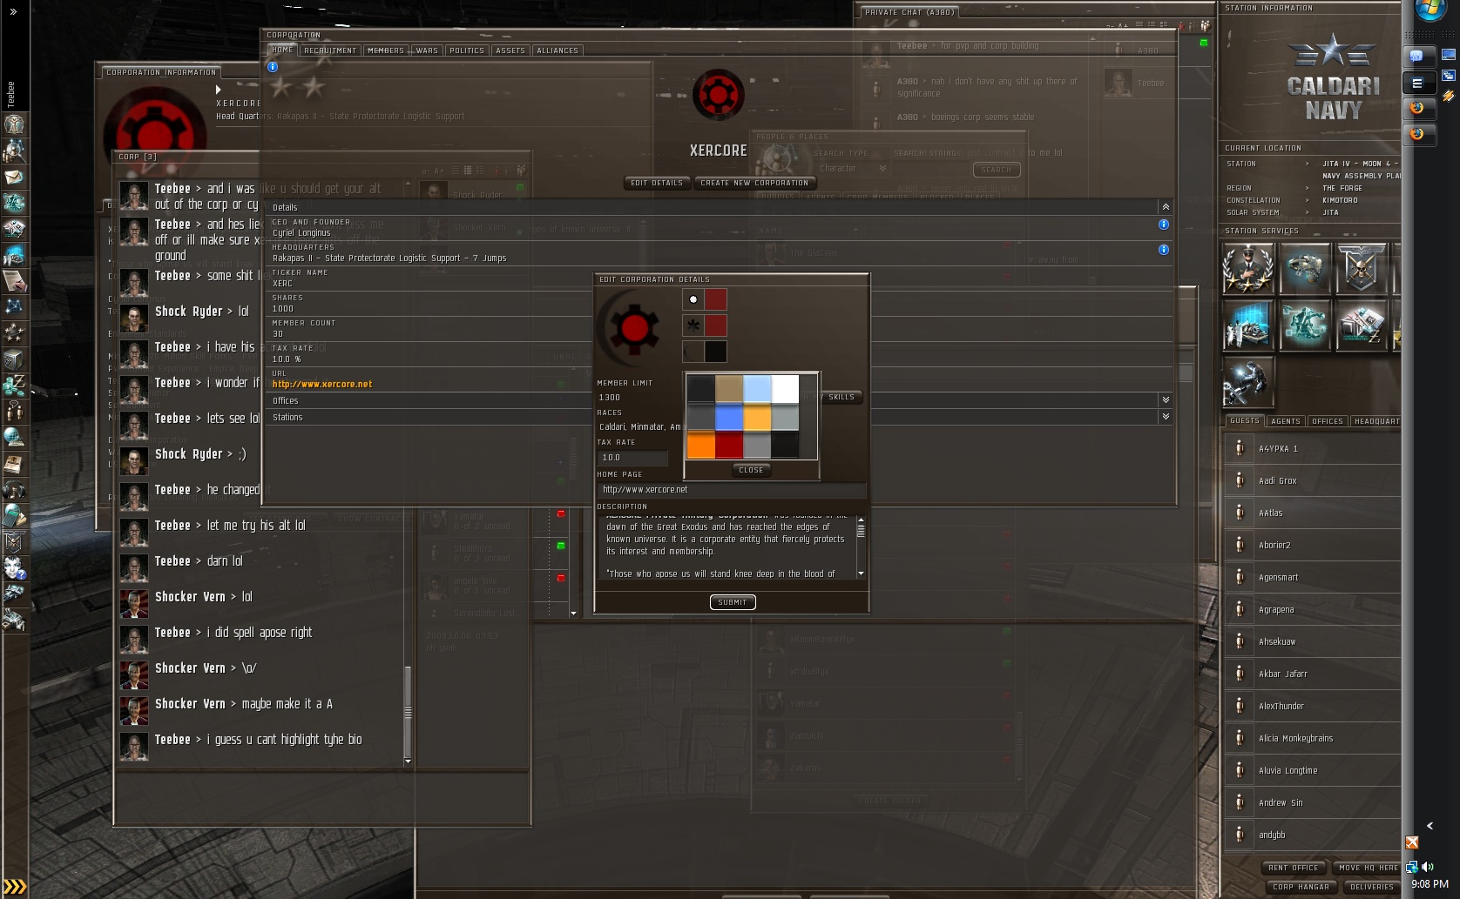
Task: Pick the white color swatch
Action: coord(785,389)
